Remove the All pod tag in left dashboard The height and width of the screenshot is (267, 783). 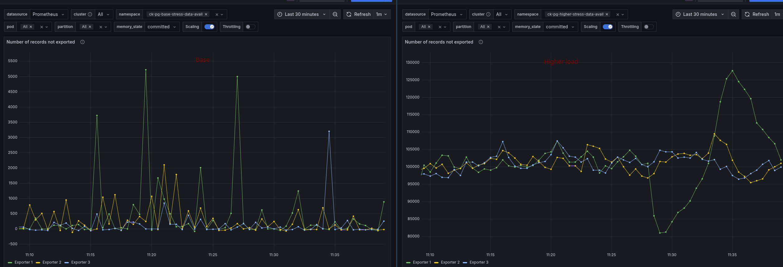(31, 27)
